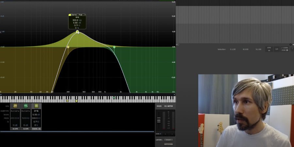This screenshot has height=147, width=294.
Task: Click the small yellow keyboard marker at 200 Hz
Action: pos(68,101)
